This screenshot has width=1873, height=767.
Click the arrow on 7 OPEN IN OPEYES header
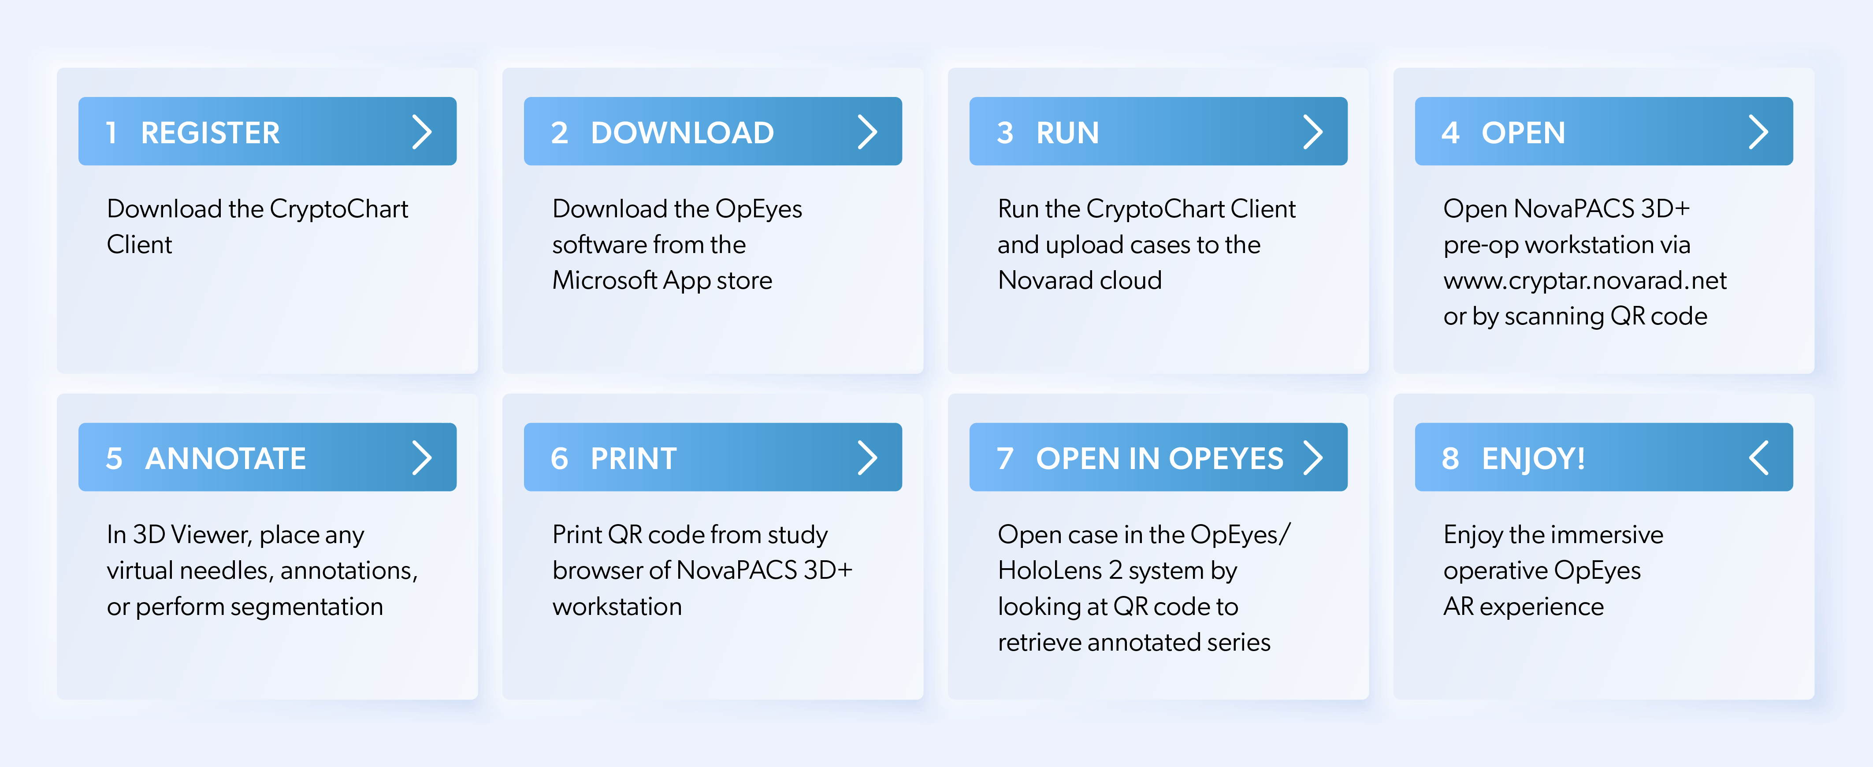tap(1313, 457)
